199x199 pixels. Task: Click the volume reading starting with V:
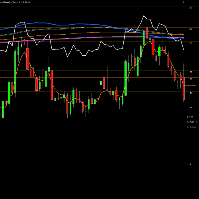point(192,122)
